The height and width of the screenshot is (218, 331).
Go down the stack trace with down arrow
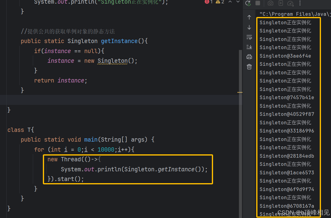[x=249, y=27]
